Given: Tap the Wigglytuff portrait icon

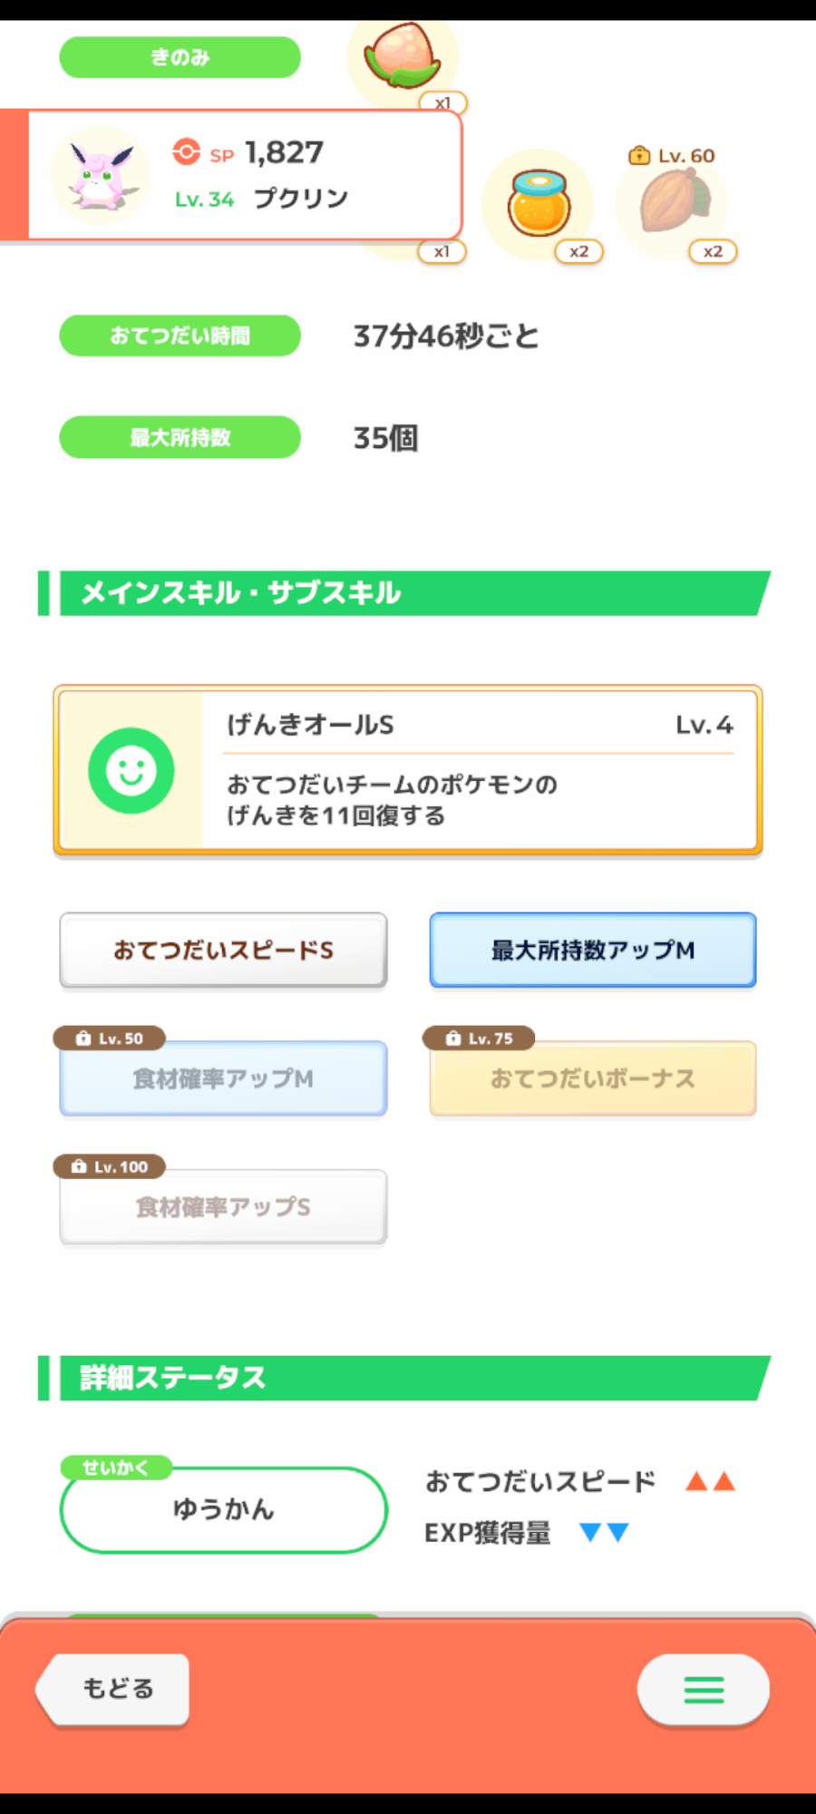Looking at the screenshot, I should pyautogui.click(x=101, y=175).
